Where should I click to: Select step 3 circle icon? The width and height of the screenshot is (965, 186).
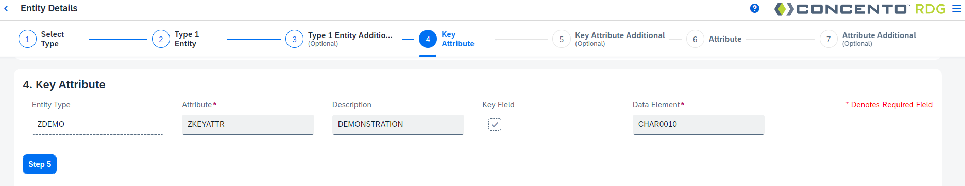click(x=294, y=39)
